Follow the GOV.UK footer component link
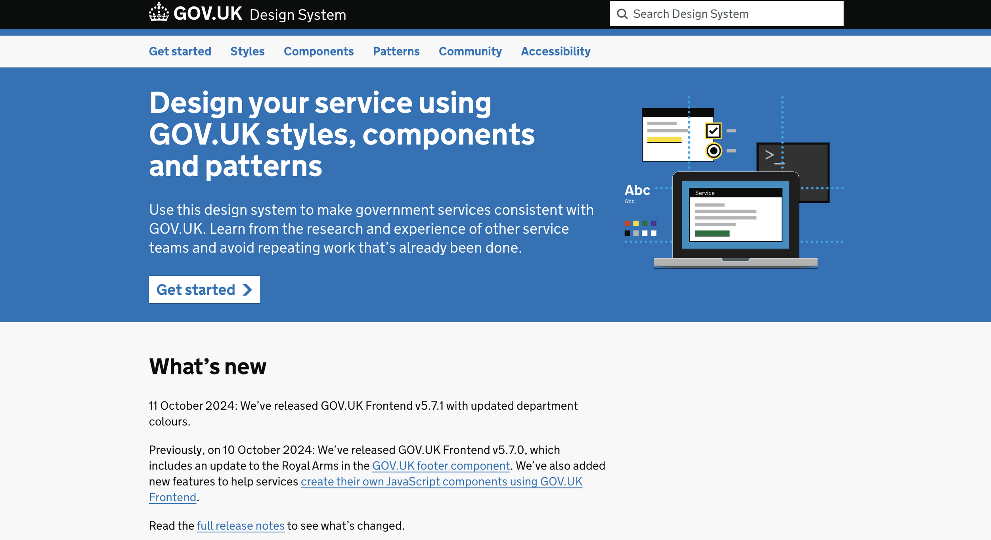This screenshot has height=540, width=991. (441, 466)
